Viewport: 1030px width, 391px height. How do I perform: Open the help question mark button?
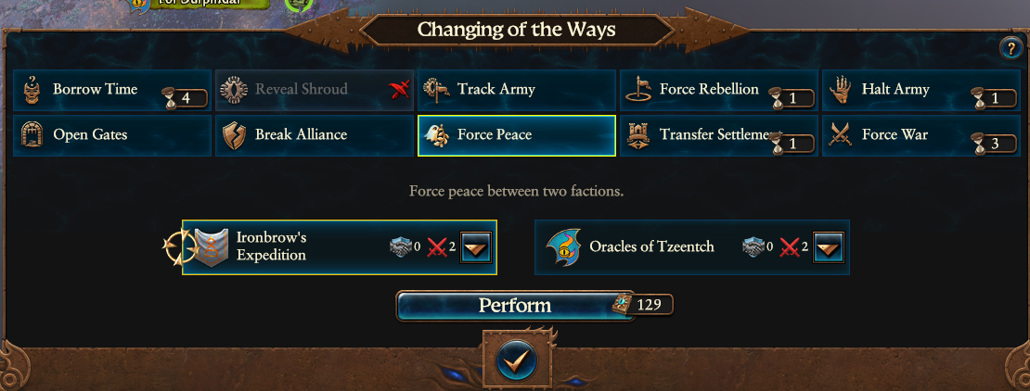click(x=1010, y=49)
